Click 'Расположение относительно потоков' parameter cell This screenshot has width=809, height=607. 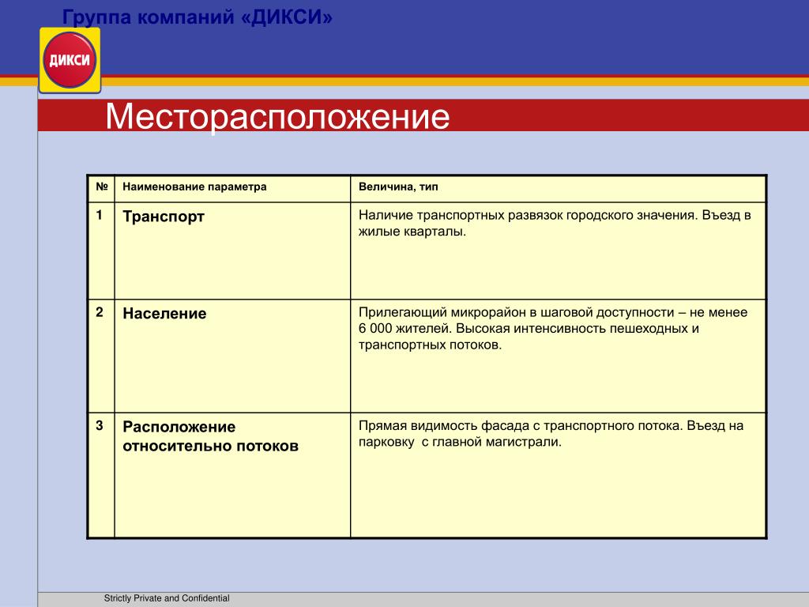pos(233,475)
